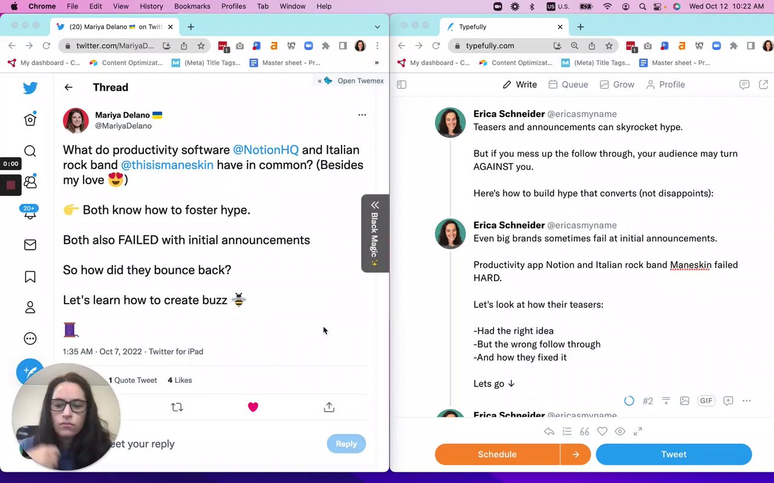Open Twitter notifications bell with 20+ badge
The image size is (774, 483).
30,212
